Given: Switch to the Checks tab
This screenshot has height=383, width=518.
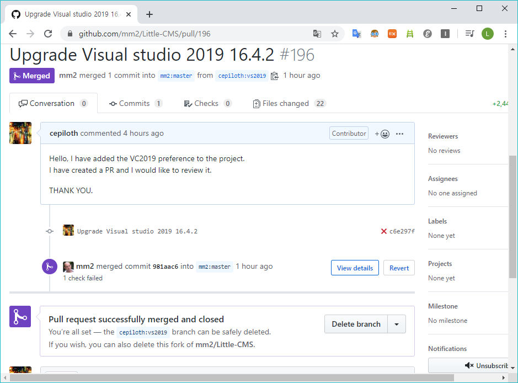Looking at the screenshot, I should (x=208, y=103).
